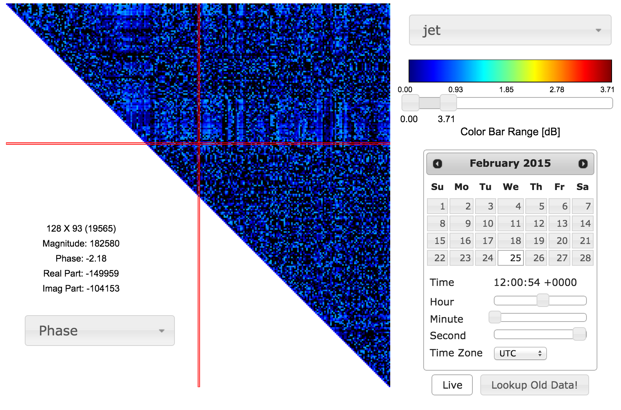Advance calendar to next month
621x410 pixels.
pos(583,164)
